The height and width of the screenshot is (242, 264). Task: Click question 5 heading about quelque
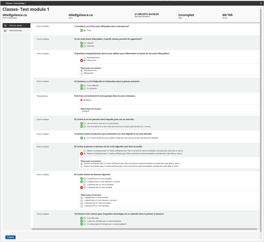pos(105,96)
